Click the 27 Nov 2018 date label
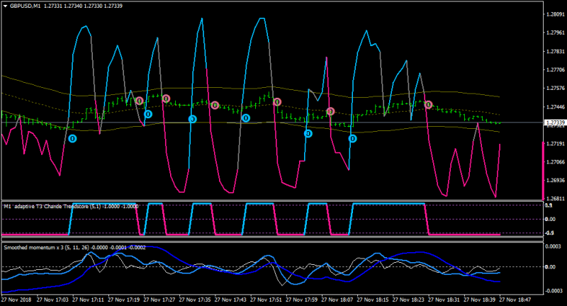567x306 pixels. point(16,300)
